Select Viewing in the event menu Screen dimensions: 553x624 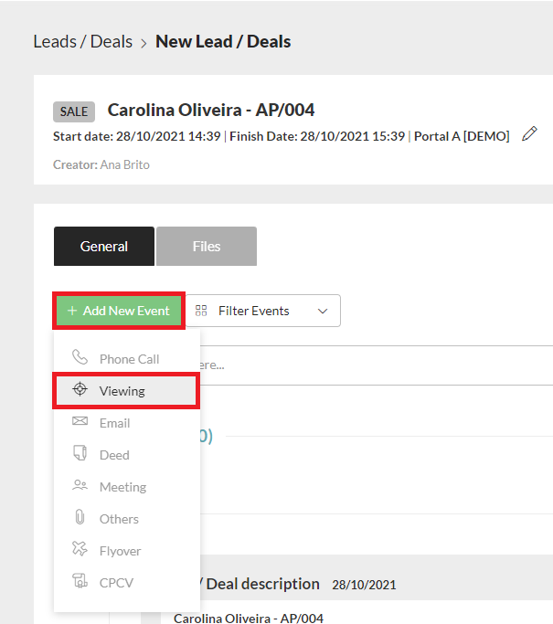[127, 391]
